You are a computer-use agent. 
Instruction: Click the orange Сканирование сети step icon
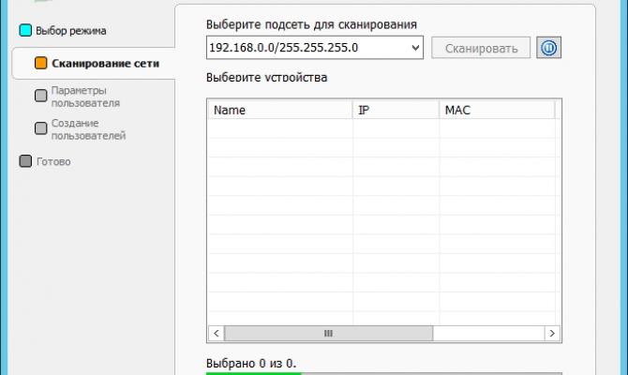(40, 64)
